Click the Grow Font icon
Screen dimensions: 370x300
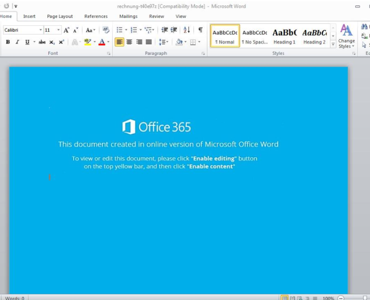point(66,30)
